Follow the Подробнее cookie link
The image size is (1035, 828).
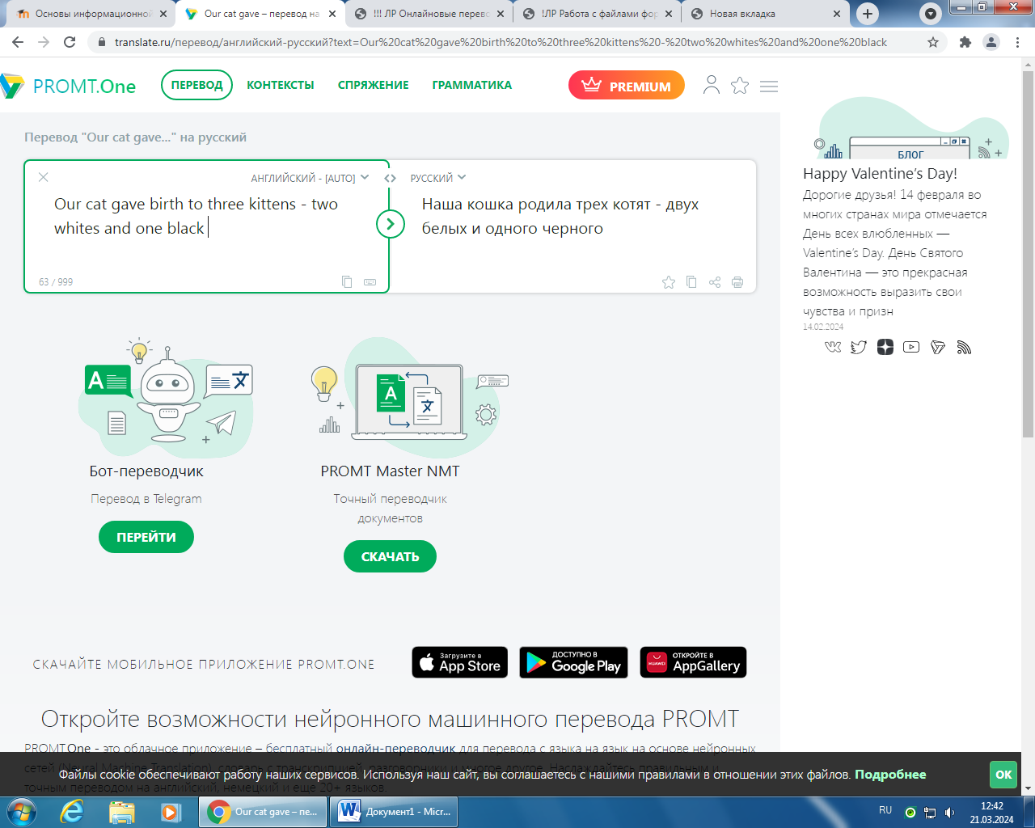tap(890, 775)
